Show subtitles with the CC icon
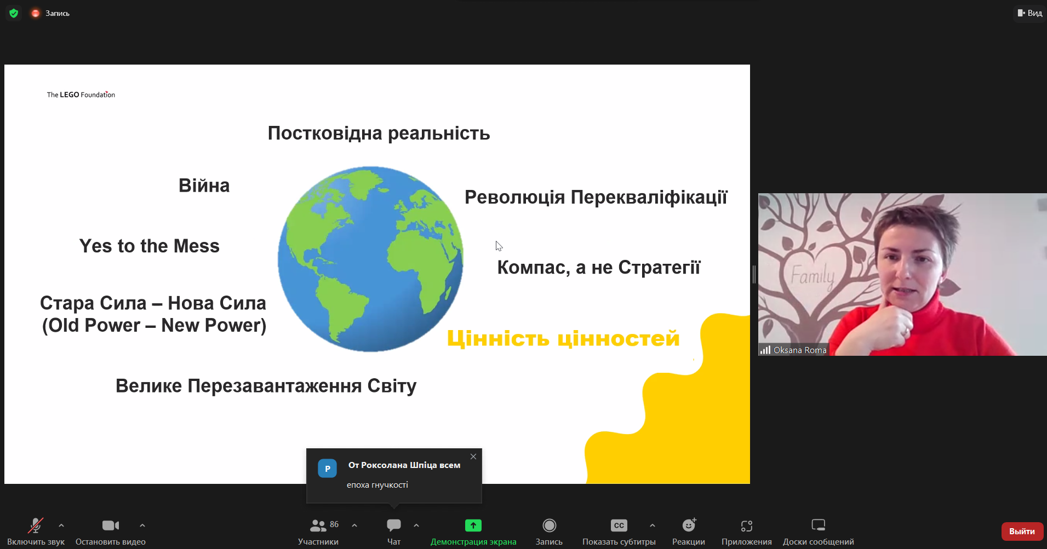The height and width of the screenshot is (549, 1047). coord(619,525)
